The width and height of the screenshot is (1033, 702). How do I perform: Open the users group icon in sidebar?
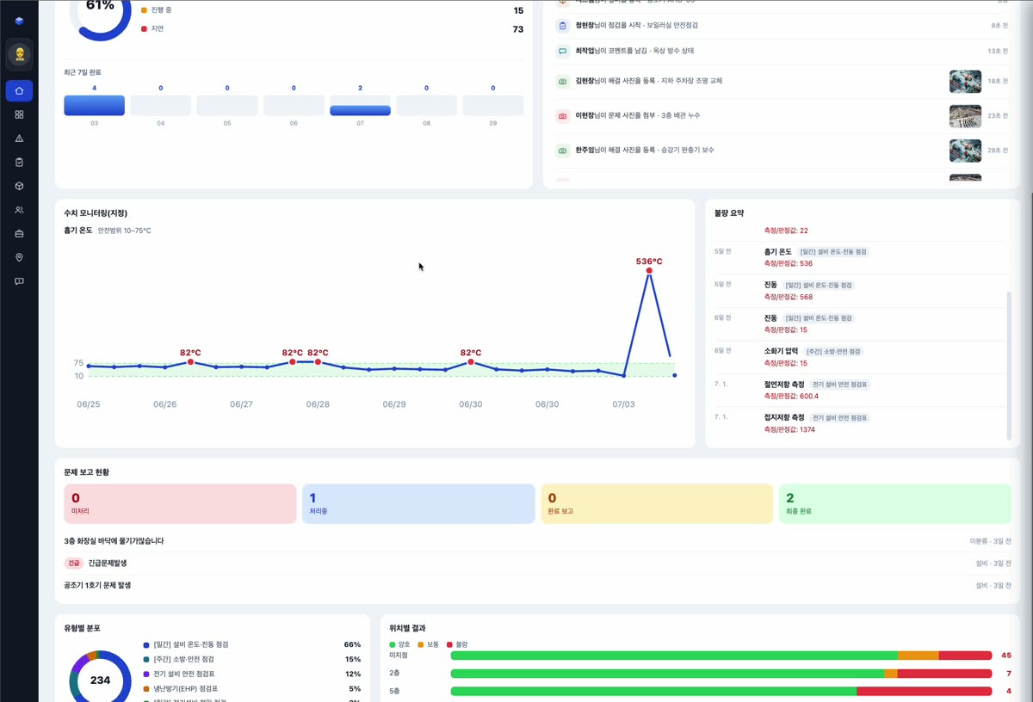[19, 210]
